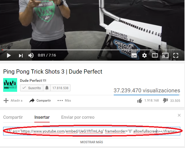Toggle subtitles on the video player

[x=134, y=55]
